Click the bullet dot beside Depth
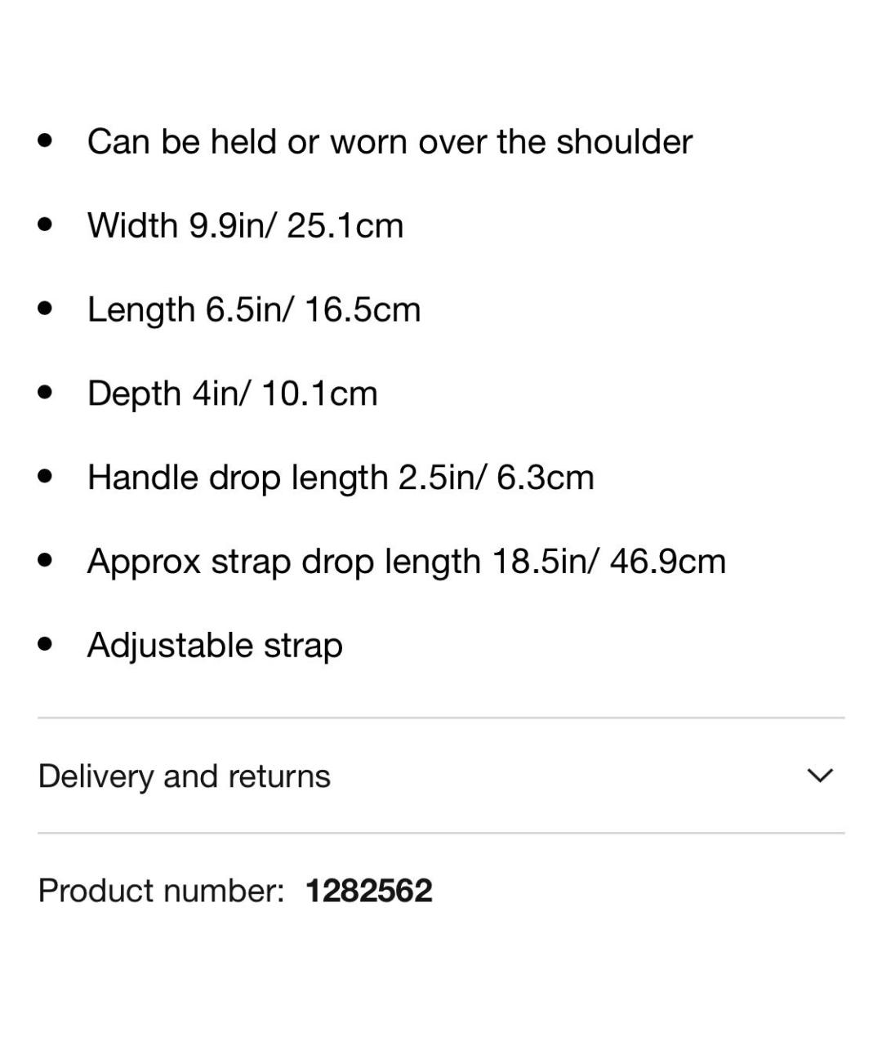This screenshot has height=1045, width=882. 46,392
